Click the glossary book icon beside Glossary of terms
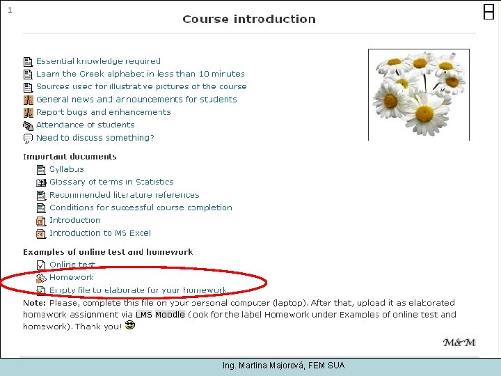This screenshot has width=501, height=376. (41, 182)
